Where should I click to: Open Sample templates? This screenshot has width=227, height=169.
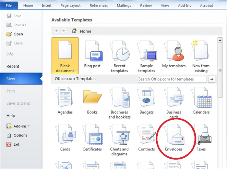coord(147,56)
